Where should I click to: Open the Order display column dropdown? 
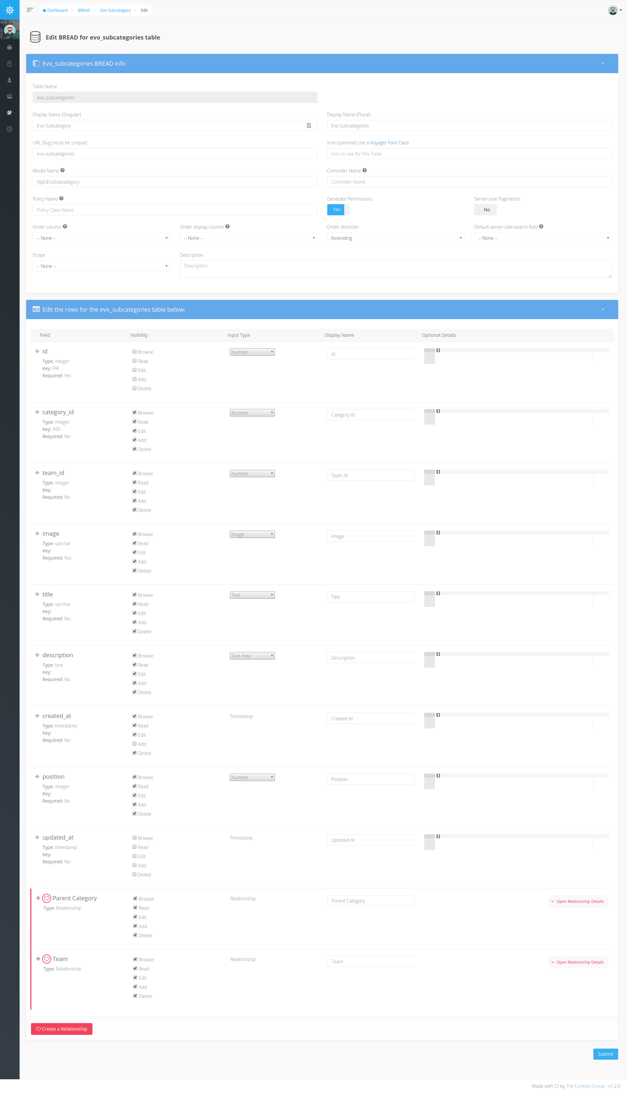[x=249, y=238]
